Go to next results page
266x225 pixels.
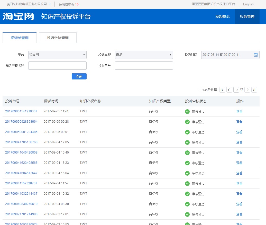[x=247, y=90]
